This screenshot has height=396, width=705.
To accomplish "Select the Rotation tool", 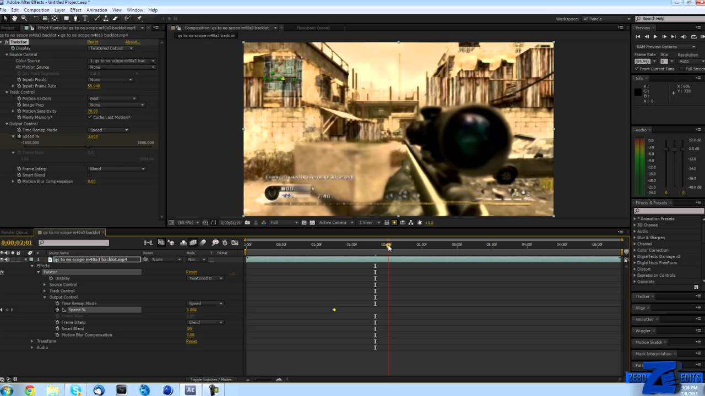I will coord(36,18).
